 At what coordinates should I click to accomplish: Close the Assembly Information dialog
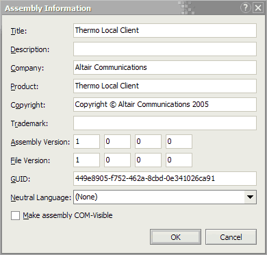tap(258, 8)
